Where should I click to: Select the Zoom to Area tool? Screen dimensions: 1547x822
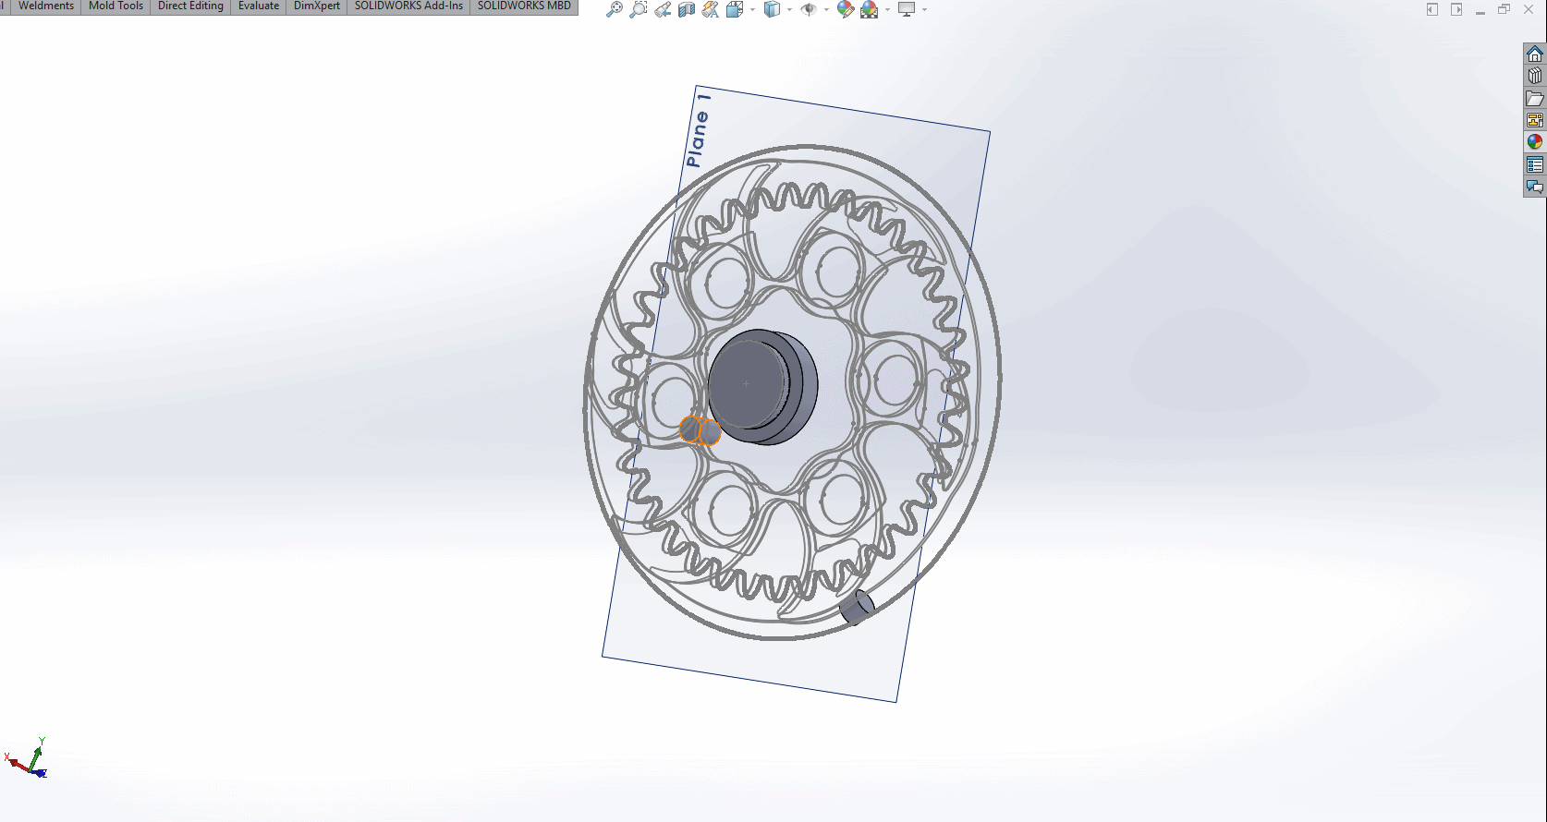coord(639,9)
